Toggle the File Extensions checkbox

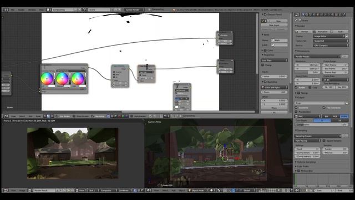(324, 108)
